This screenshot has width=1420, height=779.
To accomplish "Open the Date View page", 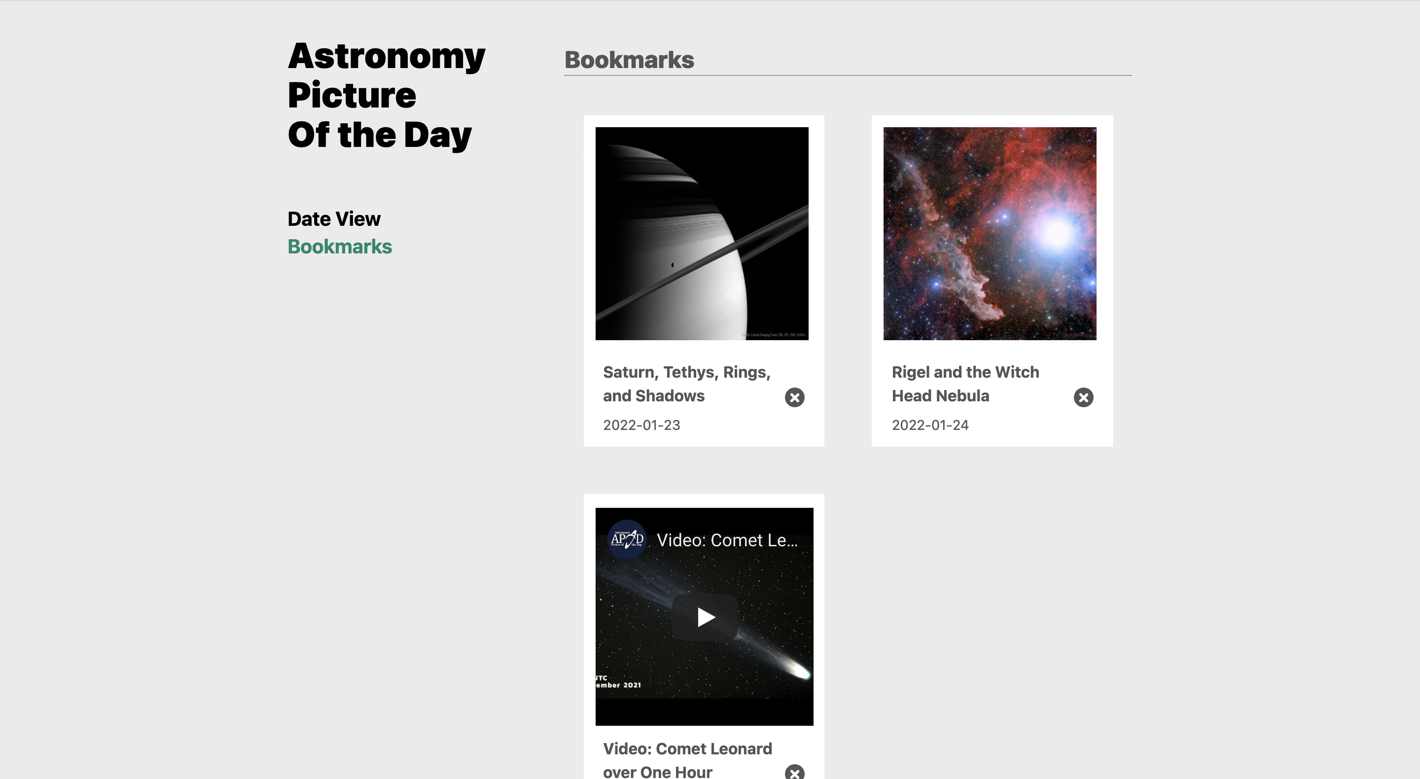I will coord(333,218).
